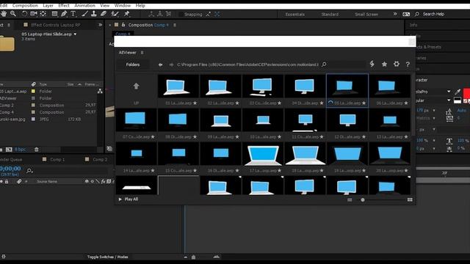Click 8 bpc color depth
The width and height of the screenshot is (470, 264).
point(20,149)
